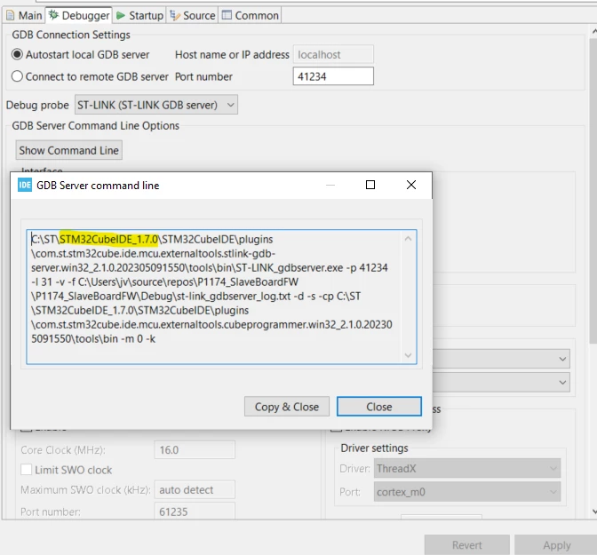Viewport: 597px width, 555px height.
Task: Click ST-LINK_gdbserver.exe text line
Action: click(x=209, y=267)
